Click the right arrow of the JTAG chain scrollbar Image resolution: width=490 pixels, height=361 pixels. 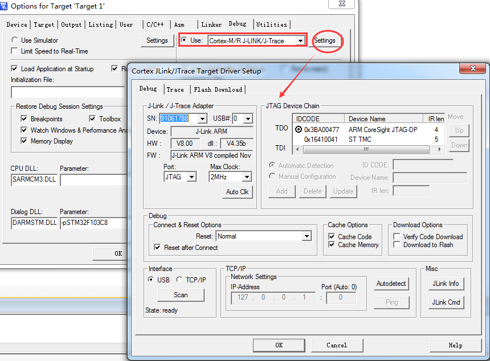coord(440,150)
